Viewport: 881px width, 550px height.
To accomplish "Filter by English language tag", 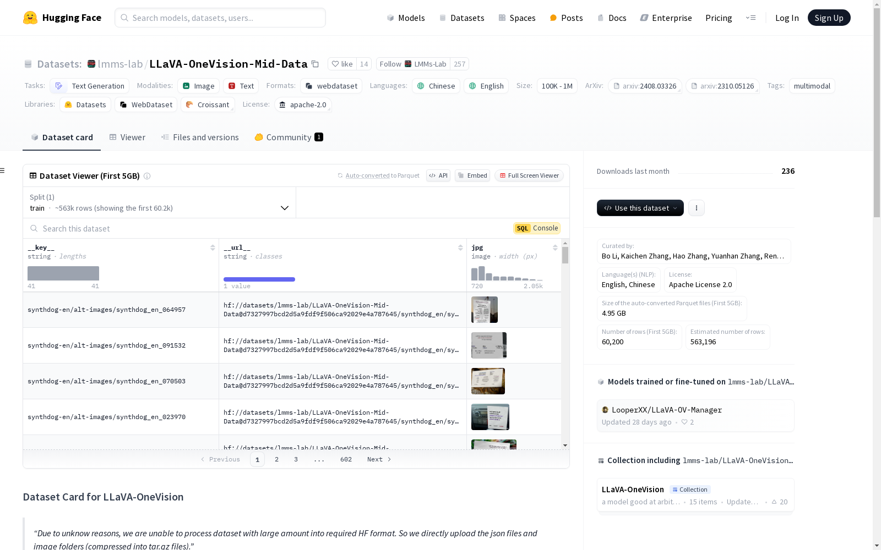I will coord(486,86).
